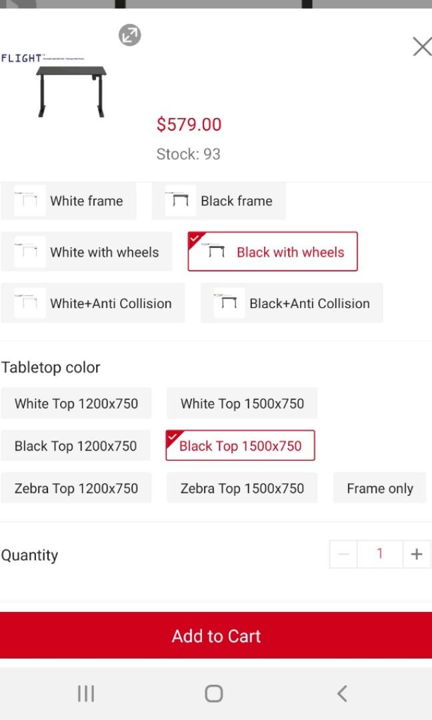Tap the Android home button

(213, 693)
